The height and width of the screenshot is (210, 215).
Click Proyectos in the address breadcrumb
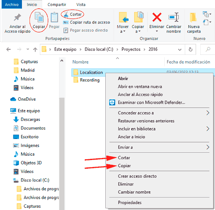click(131, 49)
